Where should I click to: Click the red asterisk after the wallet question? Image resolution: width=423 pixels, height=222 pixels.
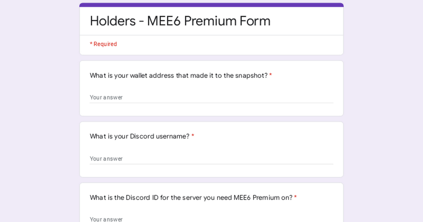click(270, 75)
